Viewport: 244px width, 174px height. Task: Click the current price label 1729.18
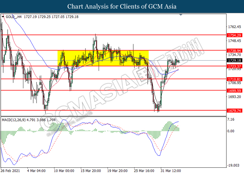[234, 61]
